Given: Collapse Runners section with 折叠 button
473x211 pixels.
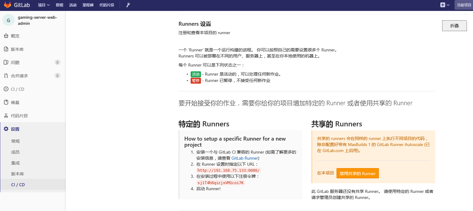Looking at the screenshot, I should point(454,26).
